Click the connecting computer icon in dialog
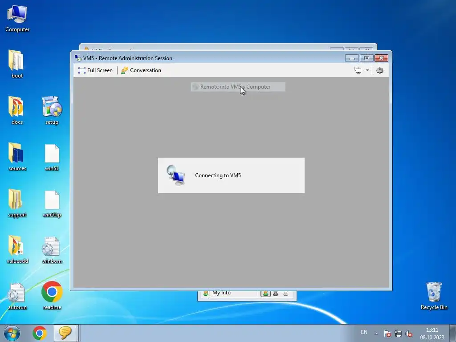Screen dimensions: 456x342 175,175
